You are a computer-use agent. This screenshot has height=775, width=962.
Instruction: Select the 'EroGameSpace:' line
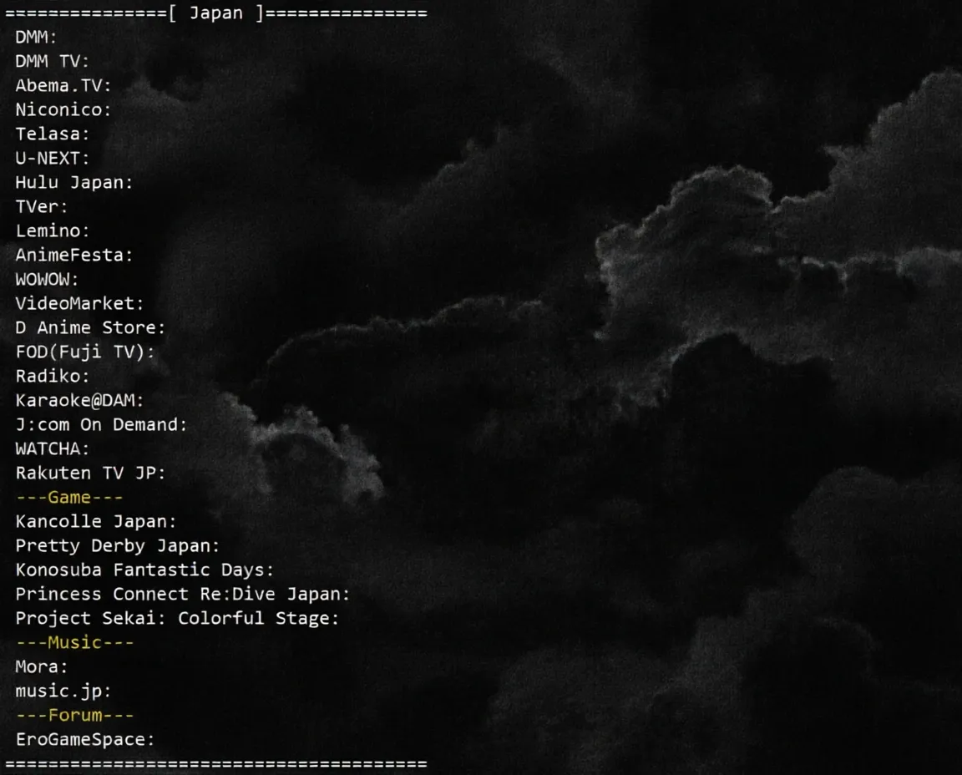(84, 740)
